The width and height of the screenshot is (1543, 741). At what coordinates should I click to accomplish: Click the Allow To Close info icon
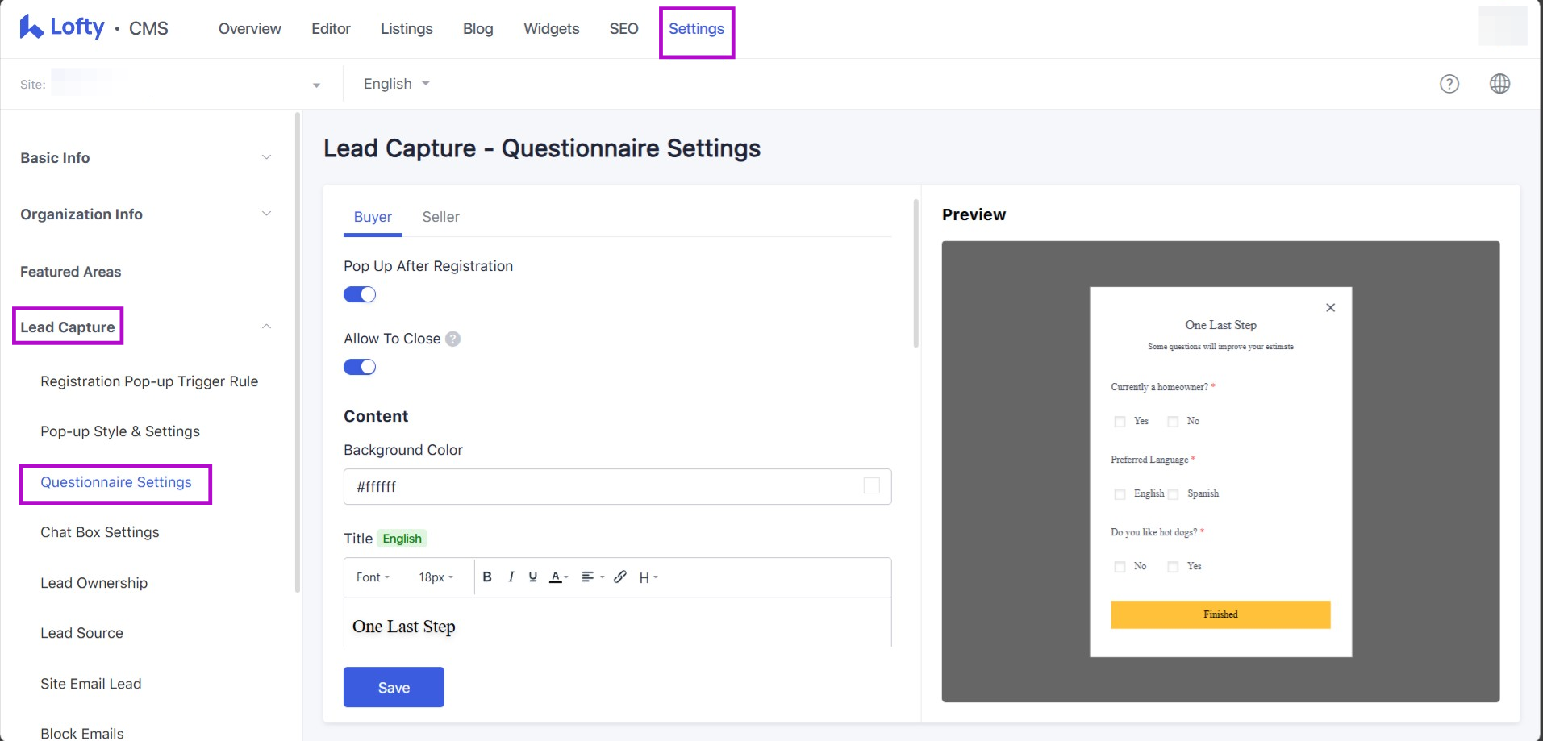(x=453, y=339)
